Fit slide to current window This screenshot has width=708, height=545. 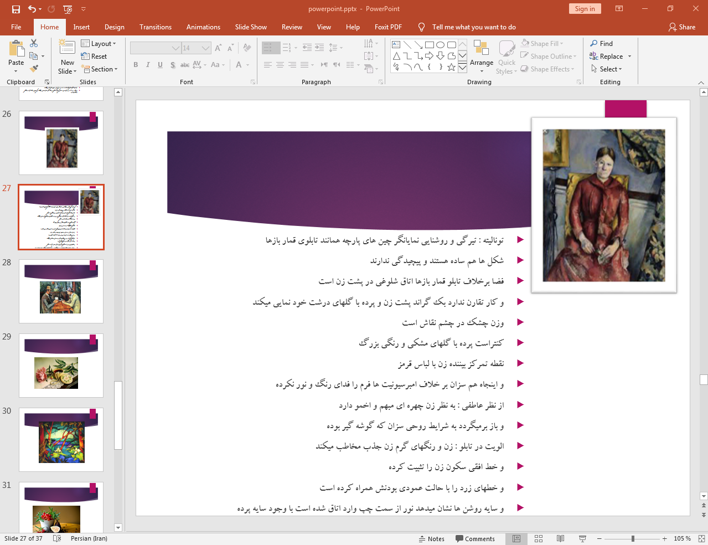click(701, 538)
